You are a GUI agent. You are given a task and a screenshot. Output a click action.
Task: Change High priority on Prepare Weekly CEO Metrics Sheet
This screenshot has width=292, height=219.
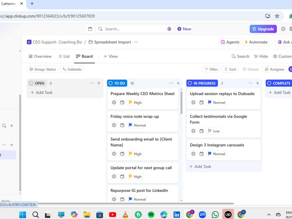(135, 102)
